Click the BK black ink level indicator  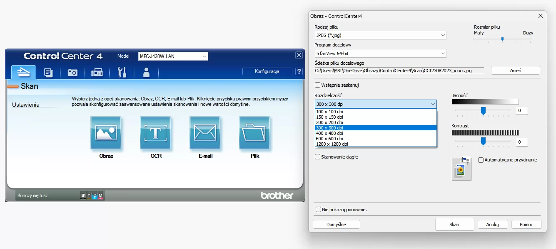(x=83, y=195)
